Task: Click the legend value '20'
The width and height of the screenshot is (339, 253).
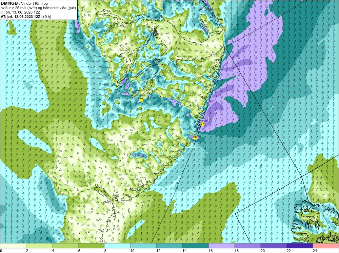Action: coord(263,251)
